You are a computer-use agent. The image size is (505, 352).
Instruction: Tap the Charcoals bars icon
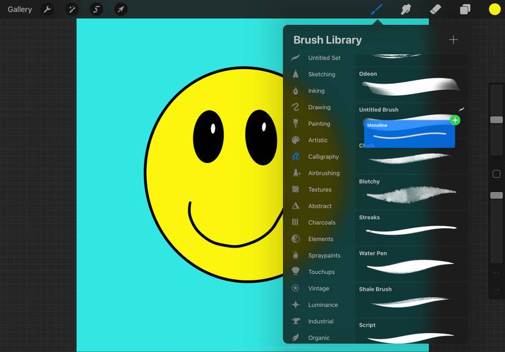click(295, 222)
